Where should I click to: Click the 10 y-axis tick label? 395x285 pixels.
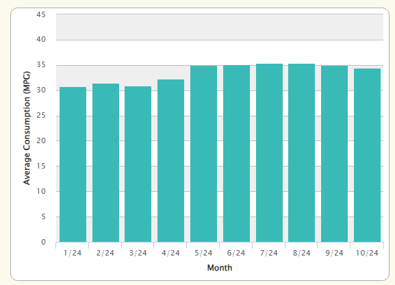click(x=41, y=191)
